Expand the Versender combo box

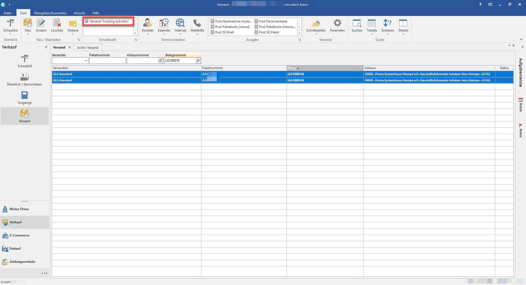(x=86, y=61)
